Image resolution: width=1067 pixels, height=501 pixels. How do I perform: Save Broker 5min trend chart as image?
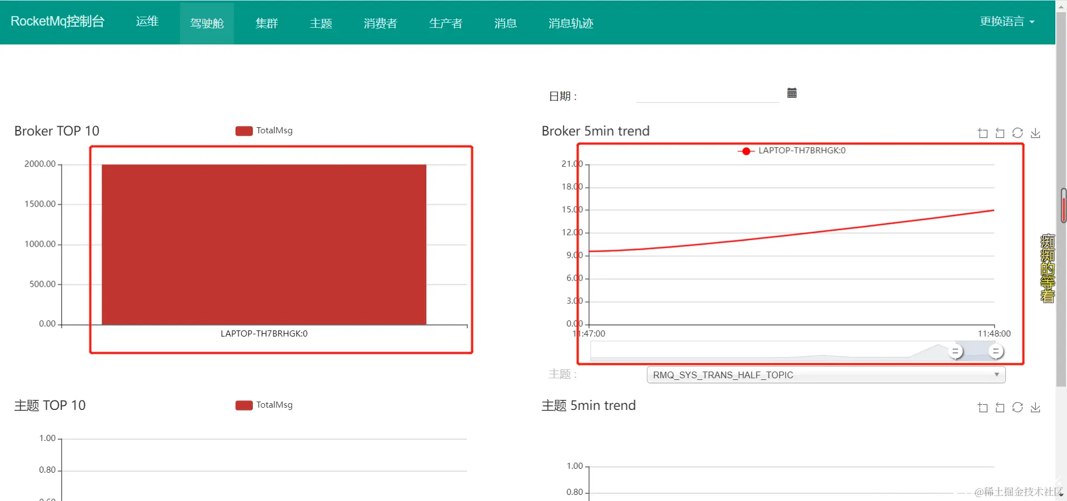tap(1035, 133)
